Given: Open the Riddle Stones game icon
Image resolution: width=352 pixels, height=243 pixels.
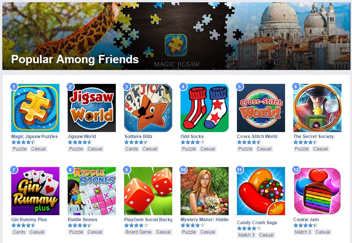Looking at the screenshot, I should (x=92, y=191).
